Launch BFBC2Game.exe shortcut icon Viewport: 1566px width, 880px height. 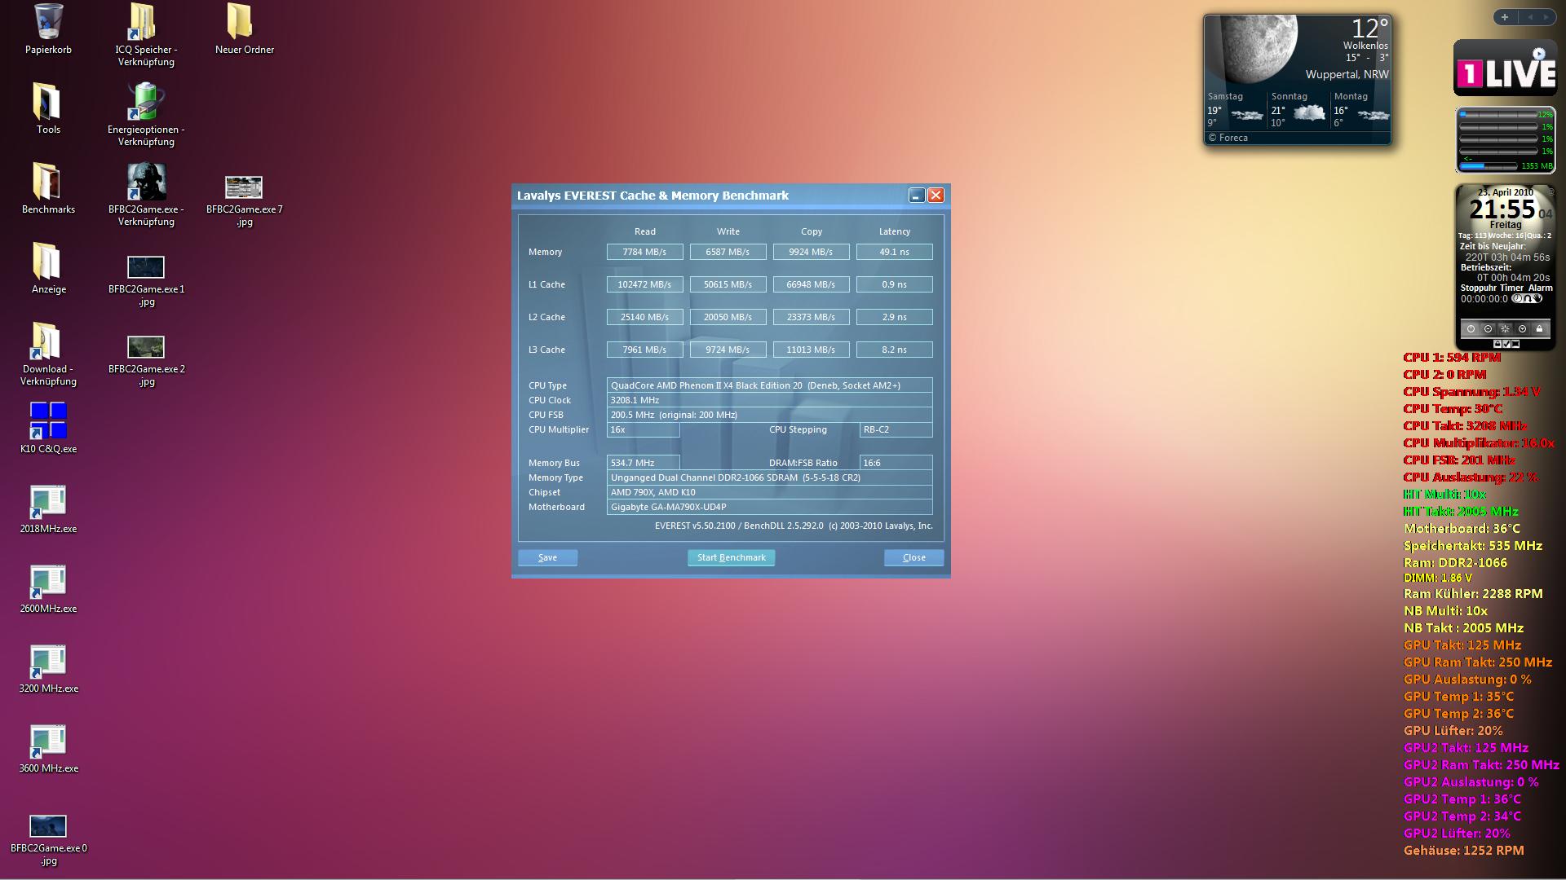146,182
